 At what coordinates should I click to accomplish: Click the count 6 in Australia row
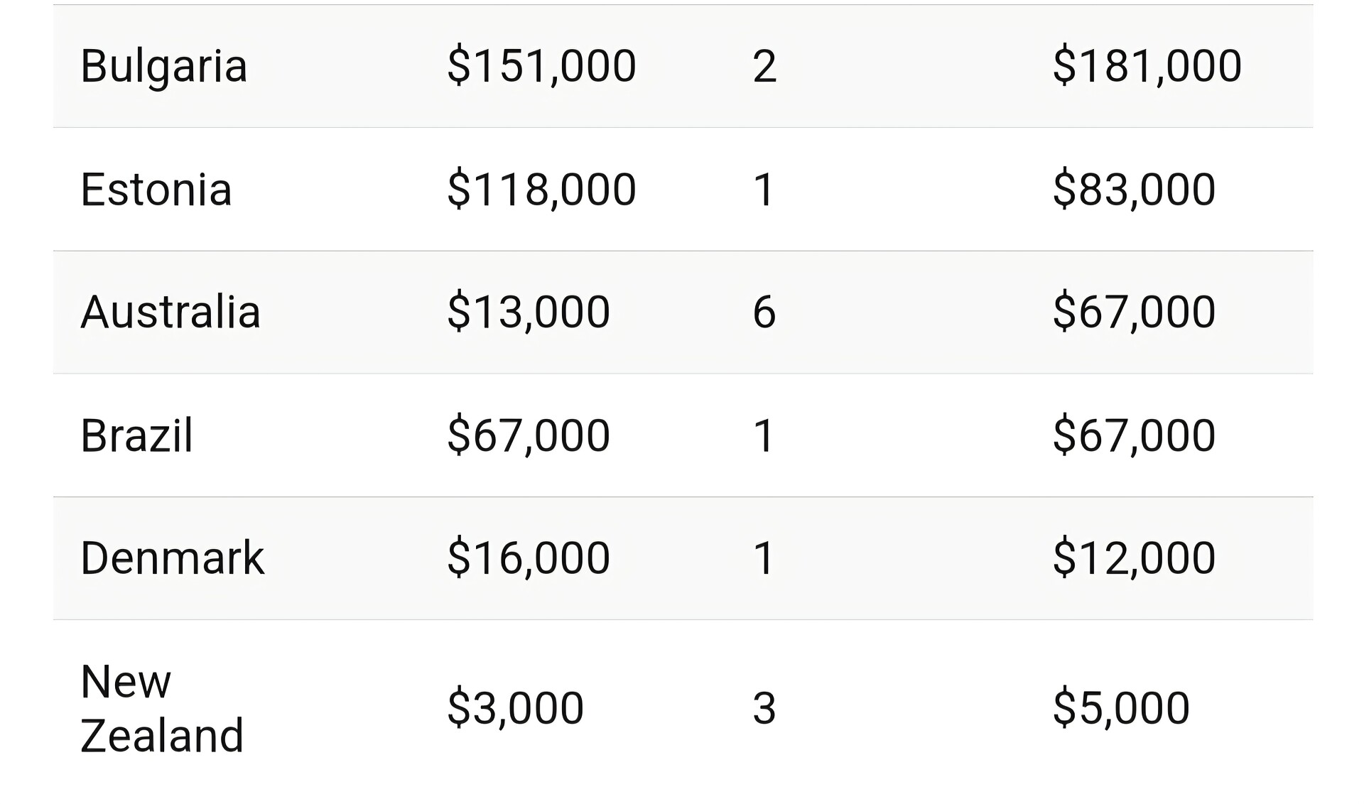pyautogui.click(x=764, y=313)
